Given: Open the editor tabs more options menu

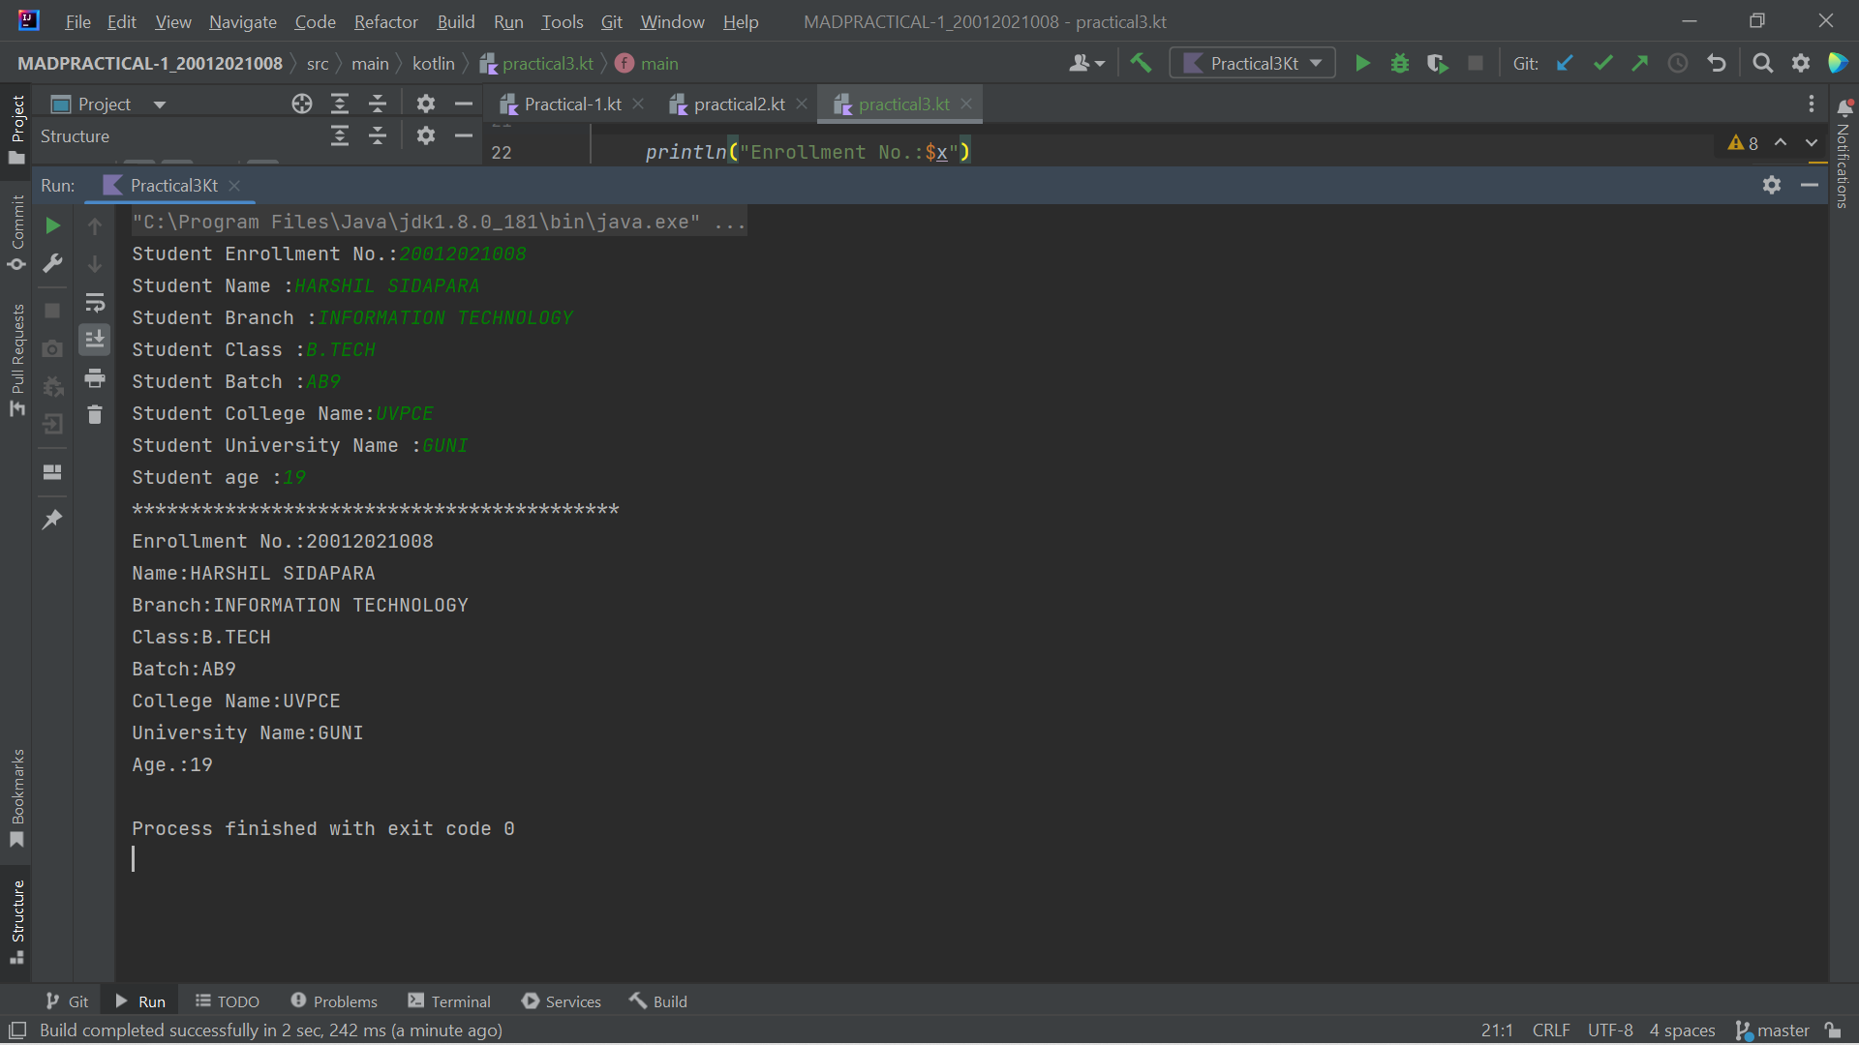Looking at the screenshot, I should (1812, 104).
